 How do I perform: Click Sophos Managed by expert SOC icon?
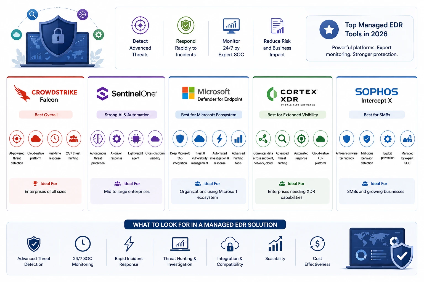(x=407, y=139)
